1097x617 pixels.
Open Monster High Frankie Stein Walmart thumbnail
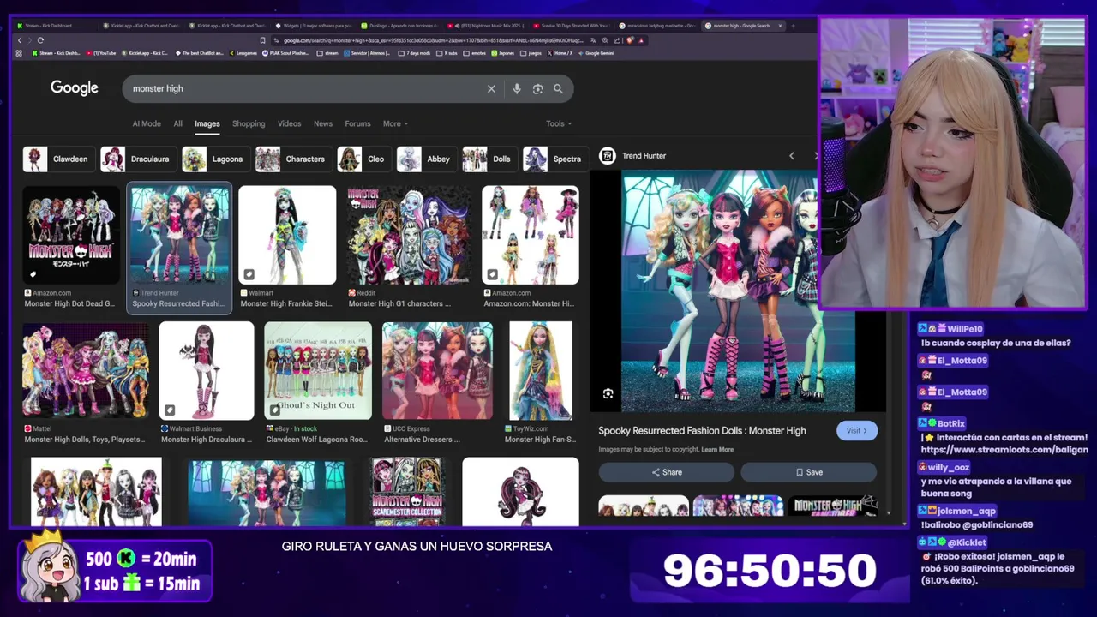click(x=287, y=235)
